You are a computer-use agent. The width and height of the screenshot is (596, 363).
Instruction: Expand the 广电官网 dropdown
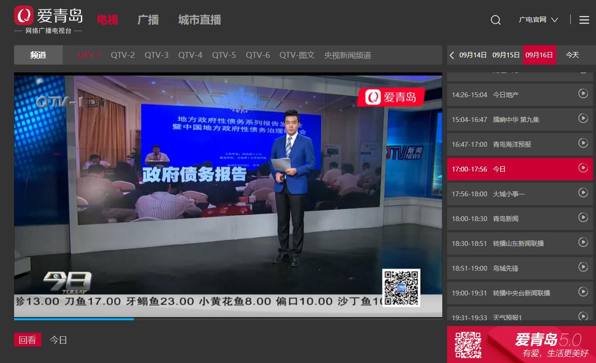coord(538,20)
